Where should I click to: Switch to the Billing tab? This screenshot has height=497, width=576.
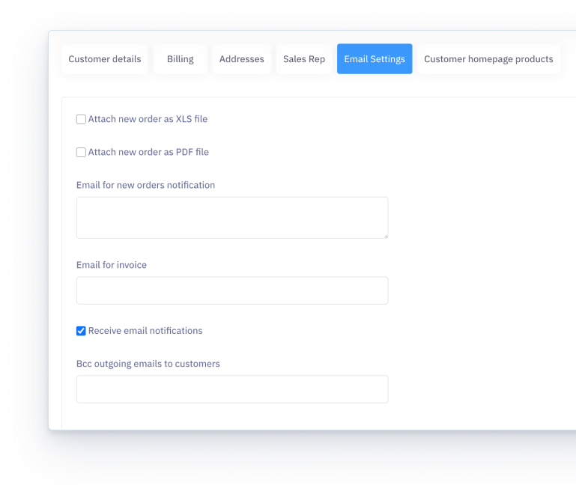tap(180, 59)
